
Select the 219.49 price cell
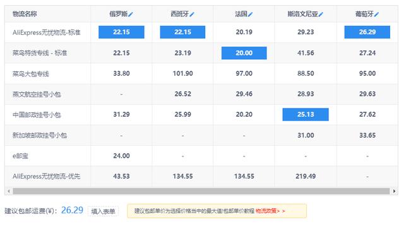click(x=306, y=177)
